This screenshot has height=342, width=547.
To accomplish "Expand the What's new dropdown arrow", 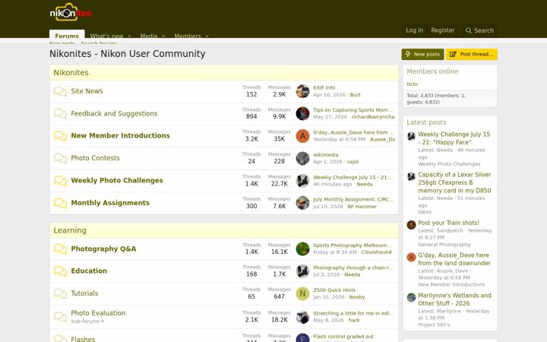I will point(129,36).
